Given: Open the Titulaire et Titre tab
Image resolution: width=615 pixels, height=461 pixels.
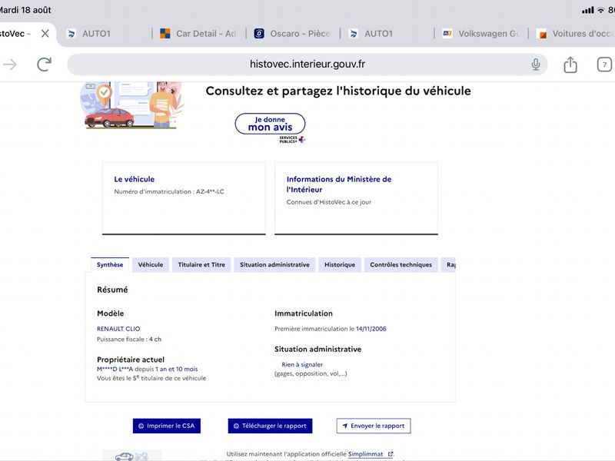Looking at the screenshot, I should point(201,264).
